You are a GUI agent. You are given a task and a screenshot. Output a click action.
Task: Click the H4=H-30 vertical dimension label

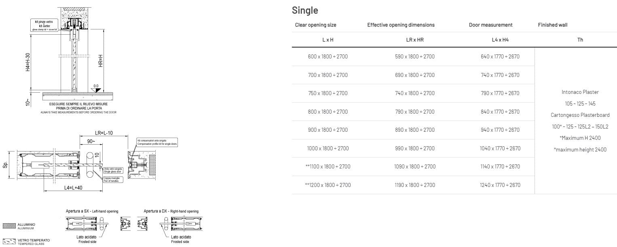coord(28,62)
